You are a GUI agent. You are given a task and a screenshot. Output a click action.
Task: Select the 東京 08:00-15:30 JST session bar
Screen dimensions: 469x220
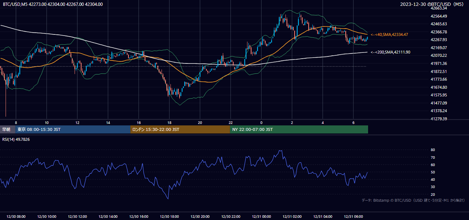point(73,129)
